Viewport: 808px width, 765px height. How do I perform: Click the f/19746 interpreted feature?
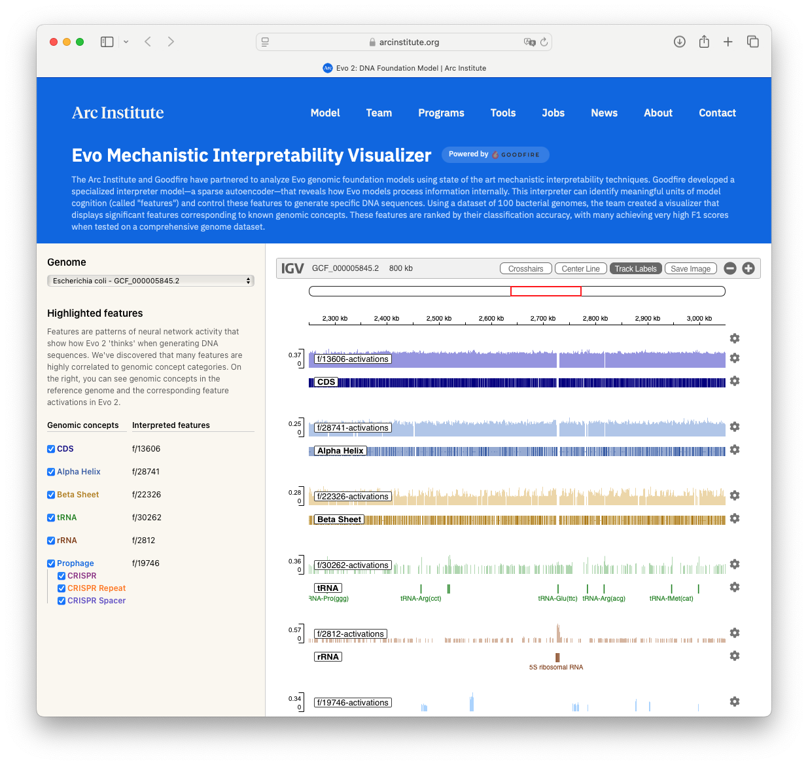click(x=146, y=563)
